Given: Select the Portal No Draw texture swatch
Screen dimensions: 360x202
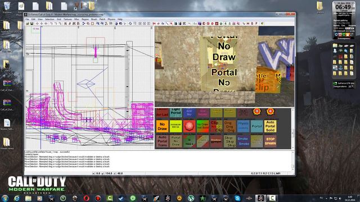Looking at the screenshot, I should [x=175, y=141].
